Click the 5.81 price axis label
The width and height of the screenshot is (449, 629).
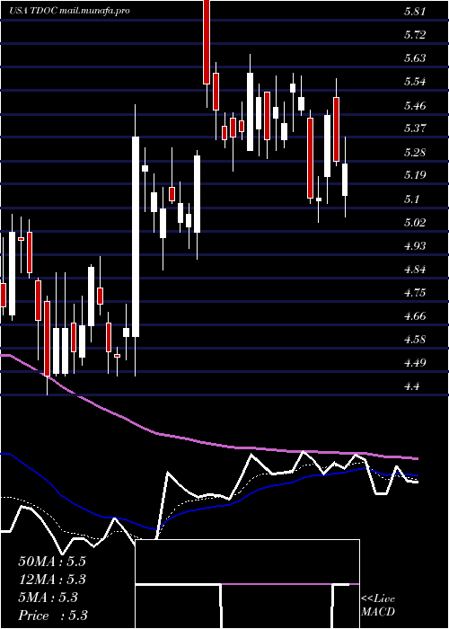(414, 12)
